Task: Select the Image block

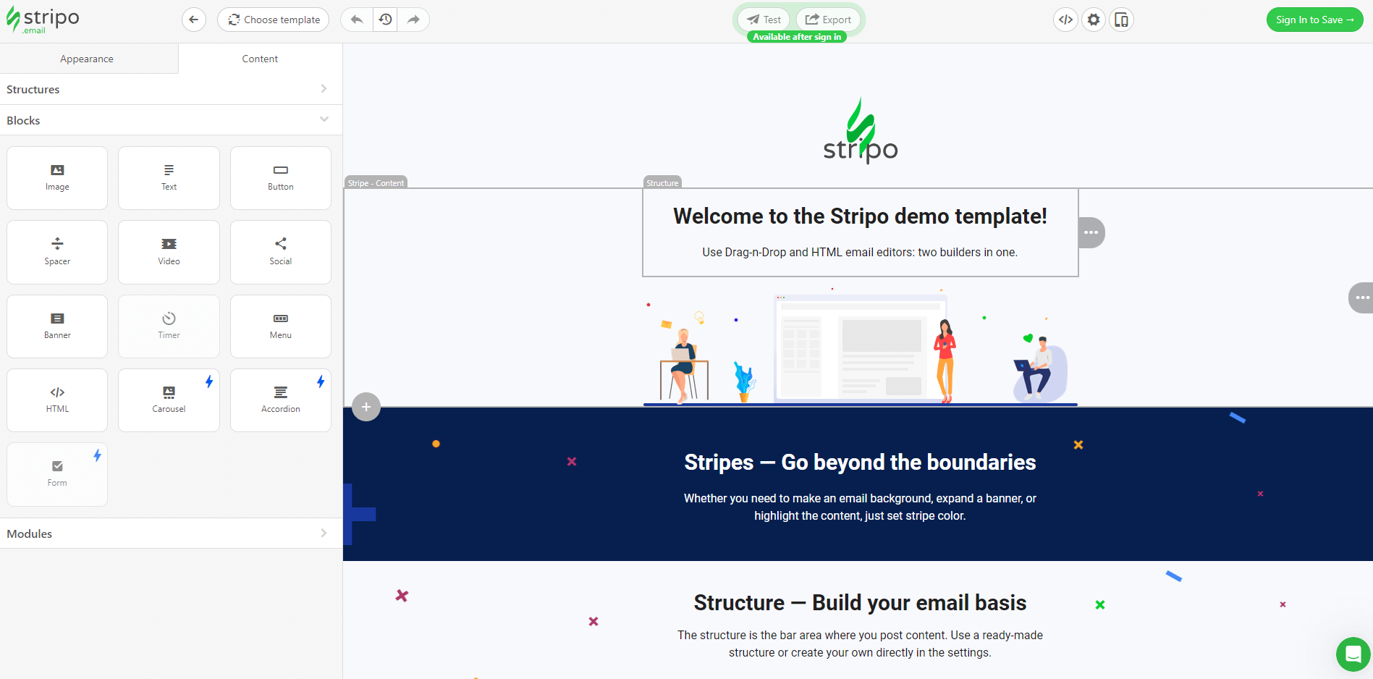Action: 57,178
